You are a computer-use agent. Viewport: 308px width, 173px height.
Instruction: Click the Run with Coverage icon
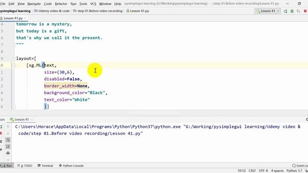(298, 11)
